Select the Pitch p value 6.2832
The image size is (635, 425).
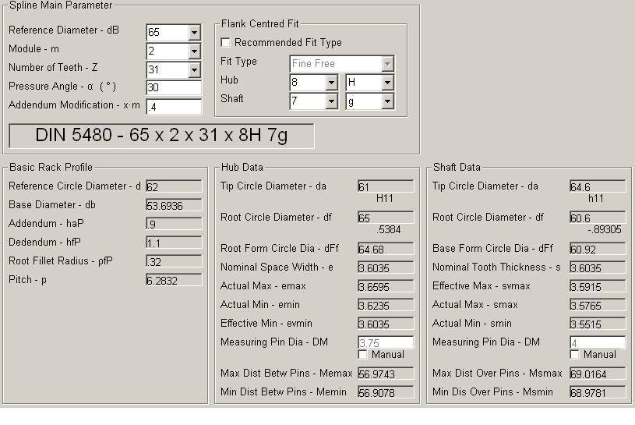[174, 280]
